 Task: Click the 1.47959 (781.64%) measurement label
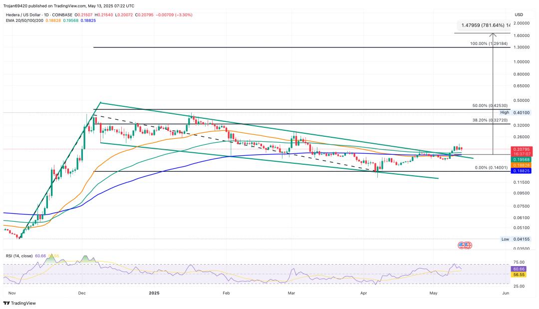click(485, 25)
